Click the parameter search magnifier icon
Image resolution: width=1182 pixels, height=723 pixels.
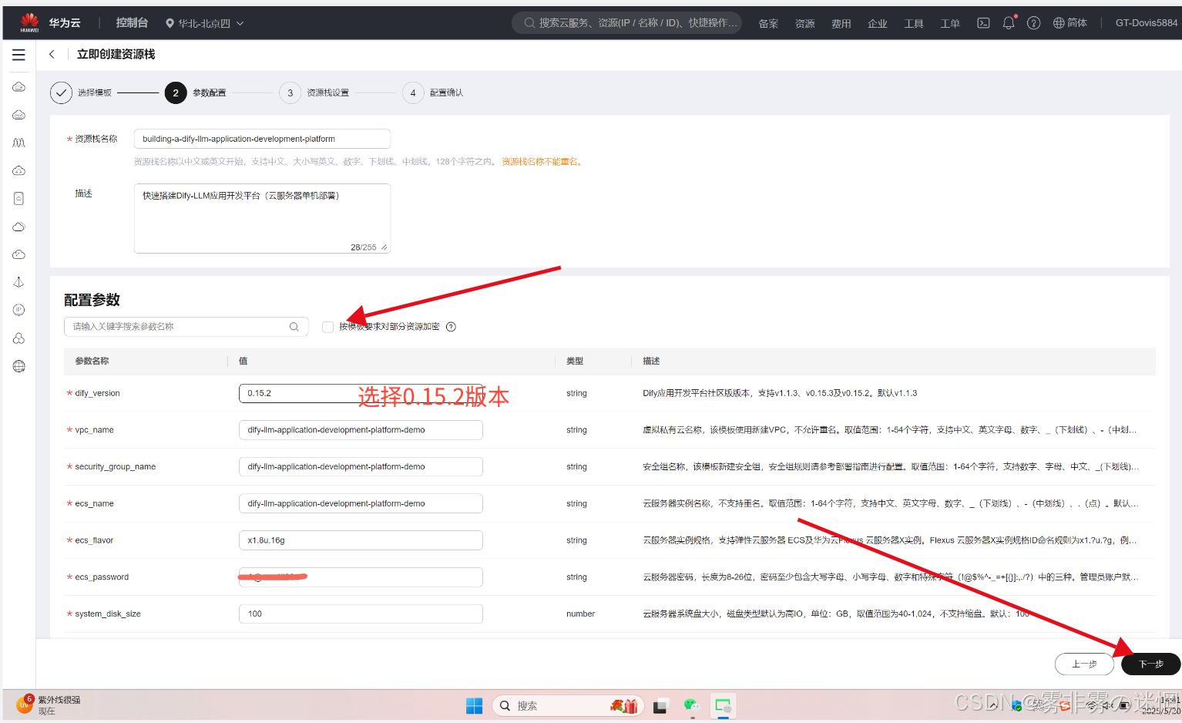[x=294, y=327]
